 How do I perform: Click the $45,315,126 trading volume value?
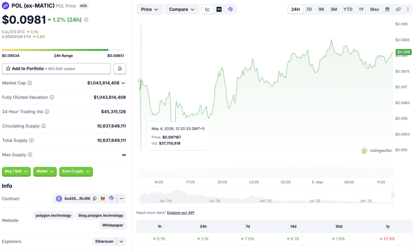113,112
